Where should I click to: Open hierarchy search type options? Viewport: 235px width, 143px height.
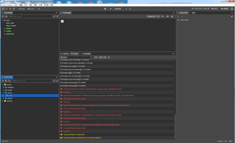6,16
